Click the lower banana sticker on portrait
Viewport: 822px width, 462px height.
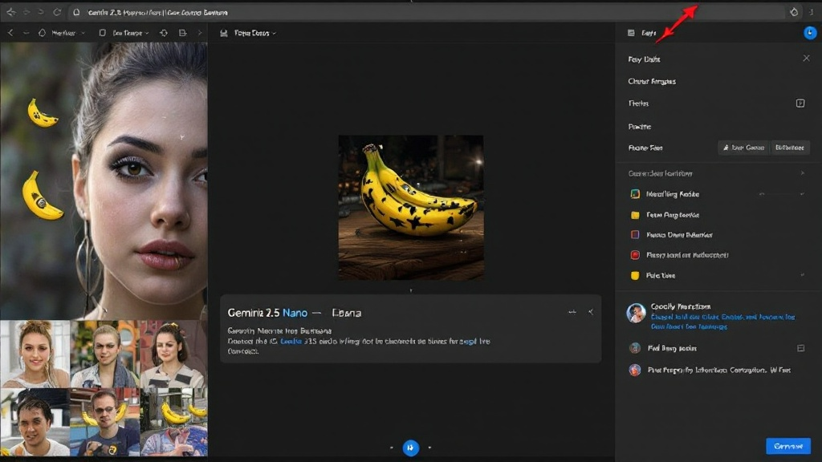coord(42,196)
